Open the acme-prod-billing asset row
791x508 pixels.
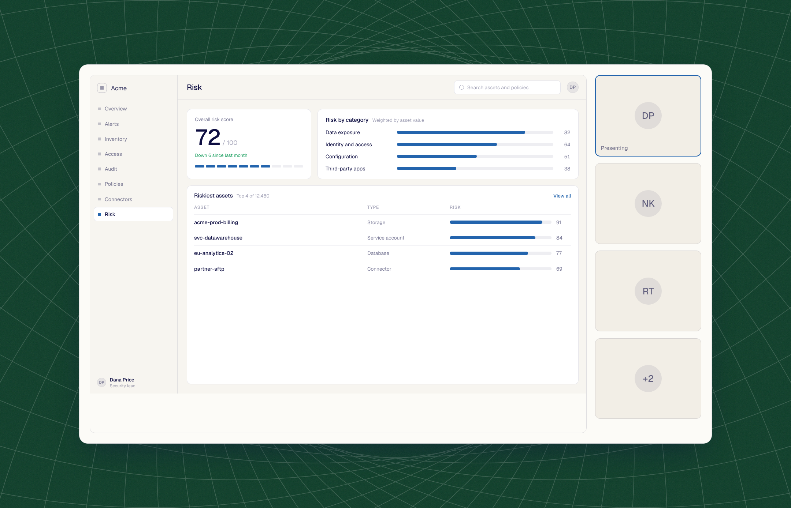(x=383, y=222)
